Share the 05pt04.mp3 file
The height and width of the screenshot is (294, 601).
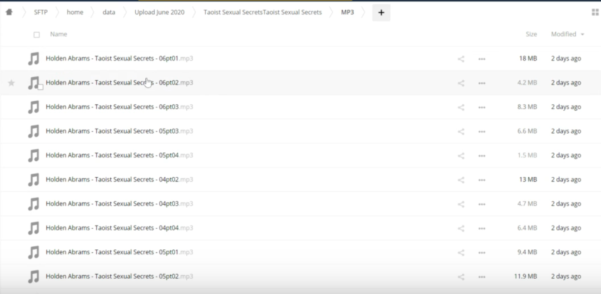click(461, 156)
